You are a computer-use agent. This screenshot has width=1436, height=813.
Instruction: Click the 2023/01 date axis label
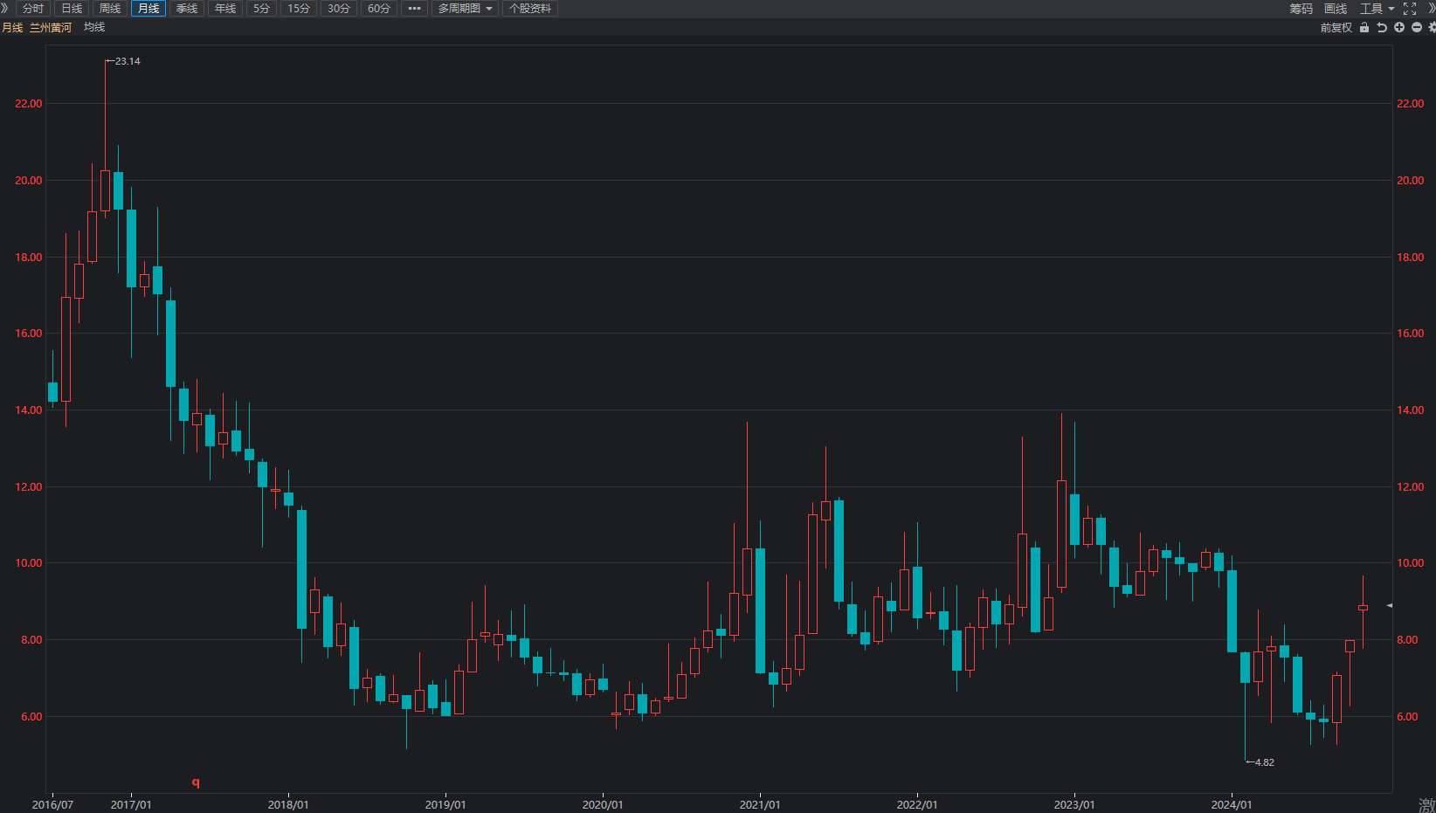(x=1074, y=805)
